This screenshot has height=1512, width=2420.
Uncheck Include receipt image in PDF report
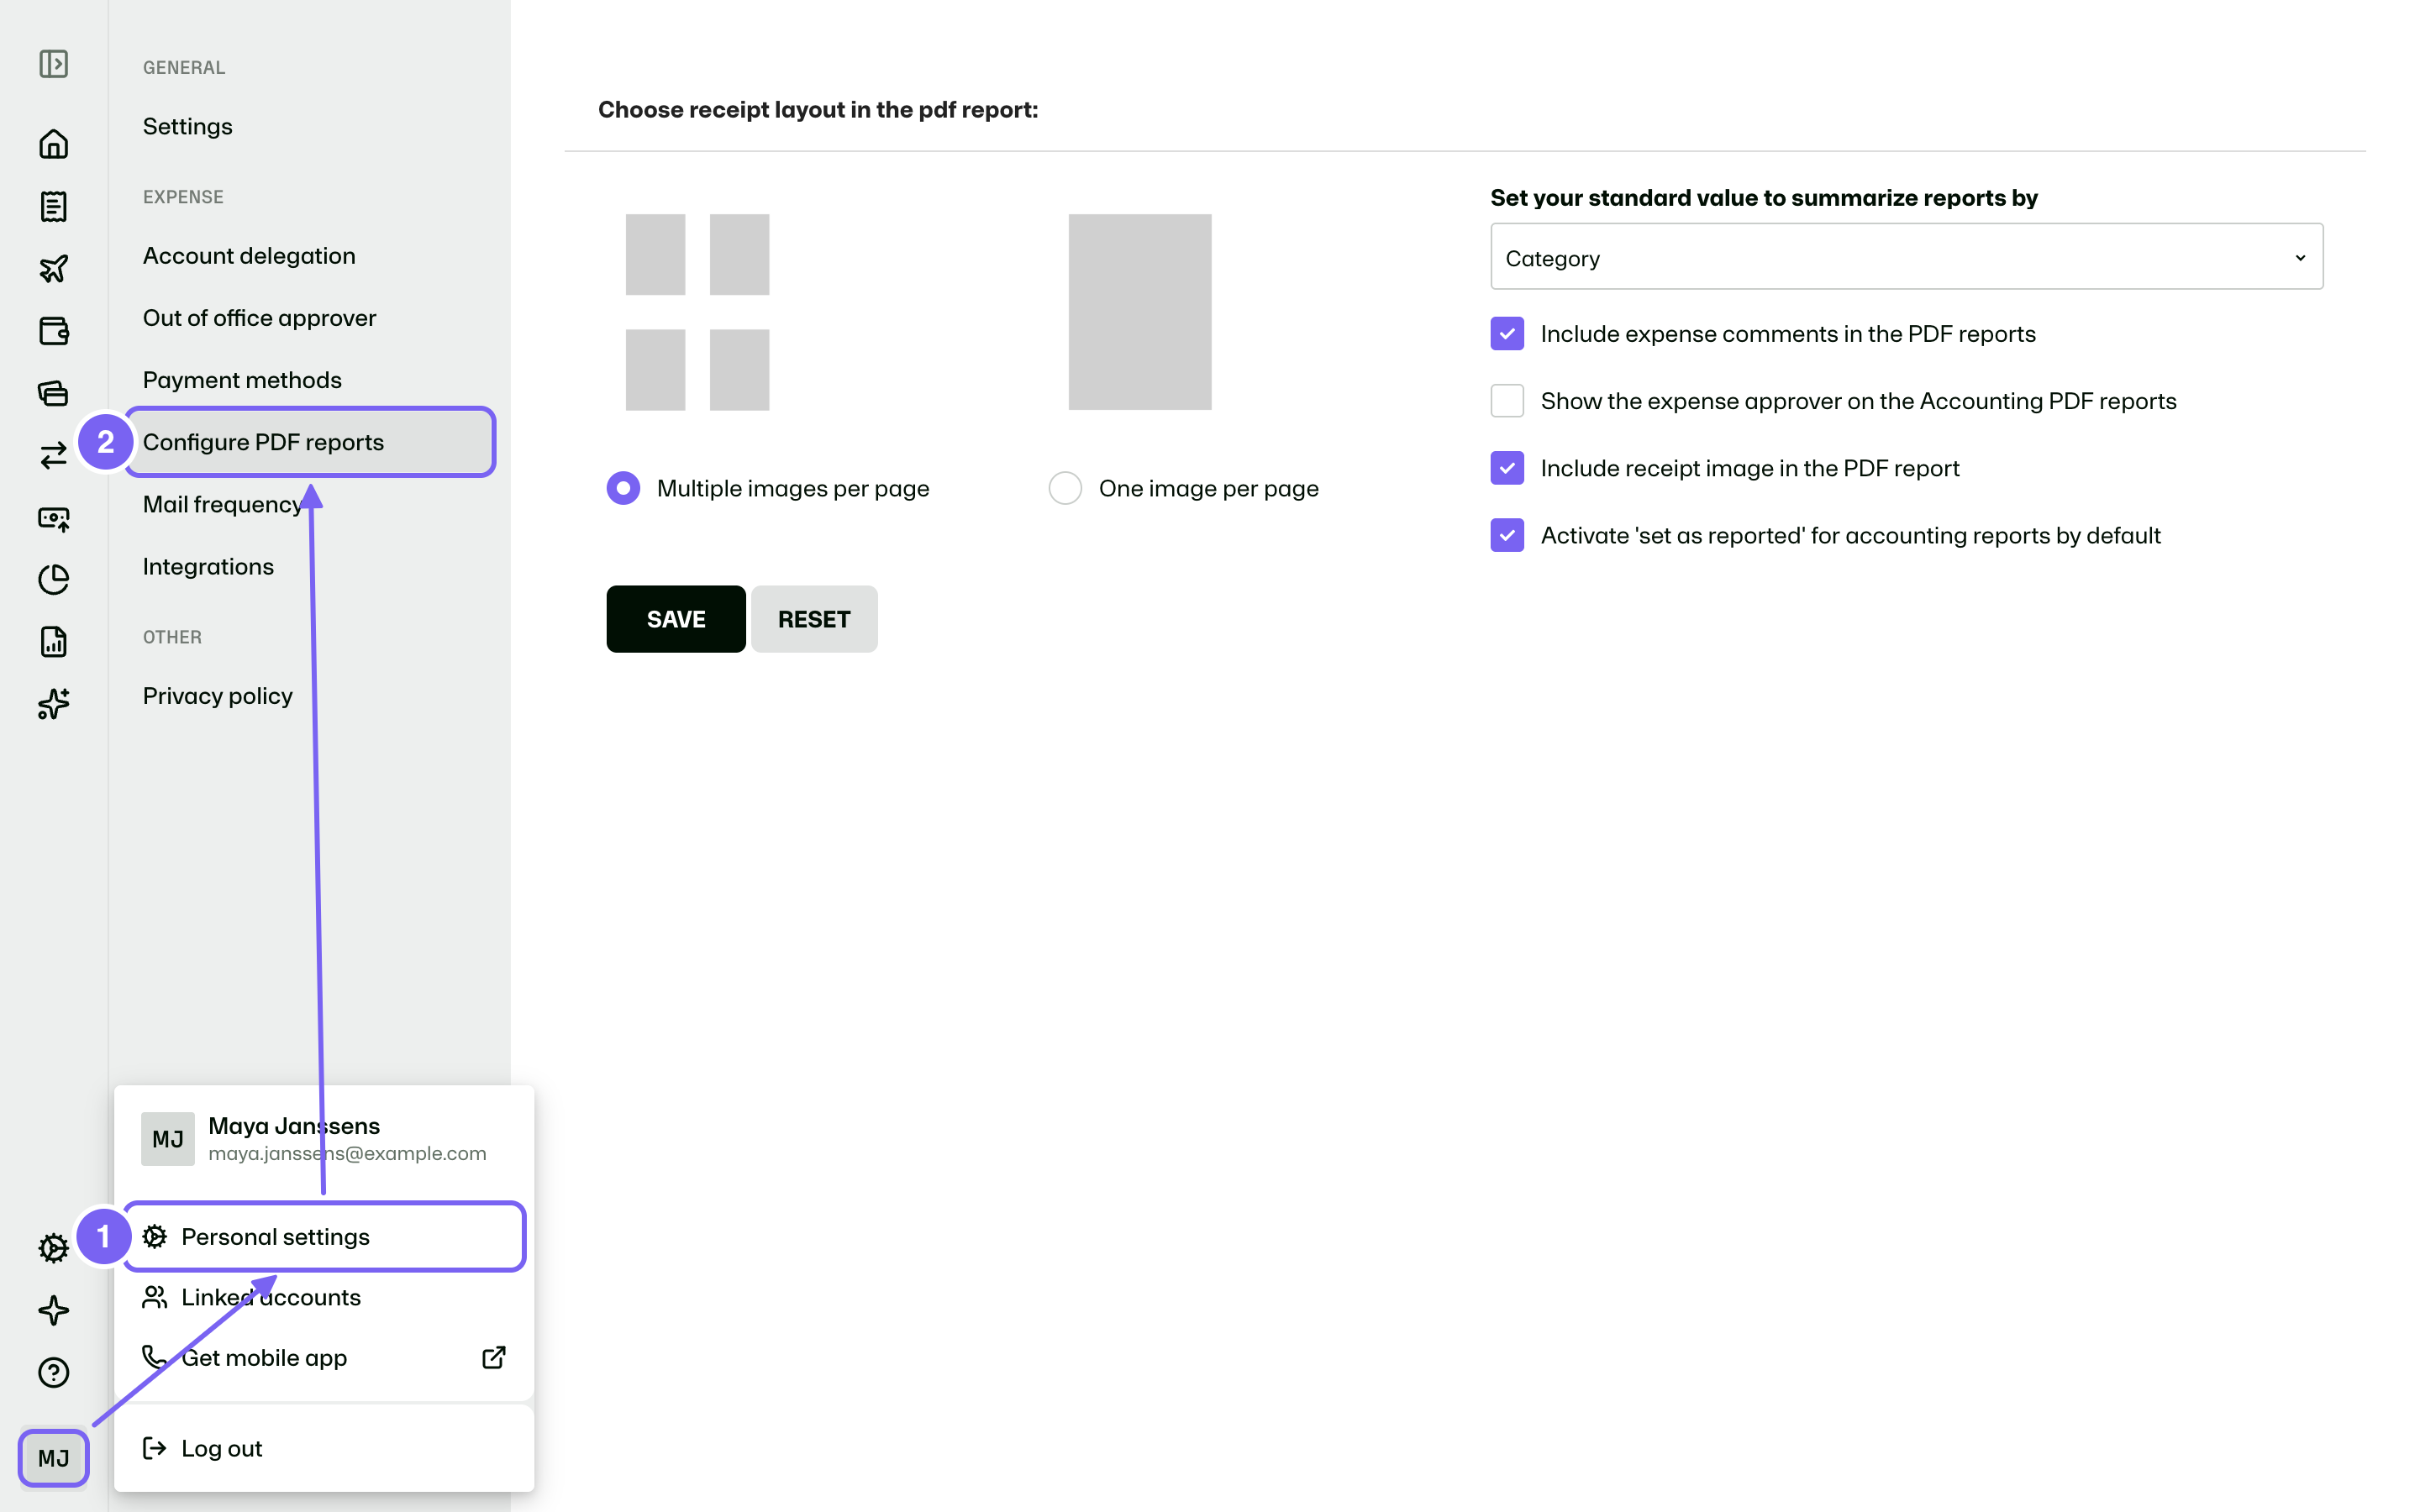[x=1506, y=468]
